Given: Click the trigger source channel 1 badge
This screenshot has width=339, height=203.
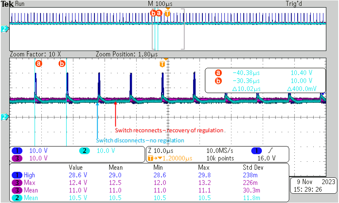Looking at the screenshot, I should click(255, 151).
